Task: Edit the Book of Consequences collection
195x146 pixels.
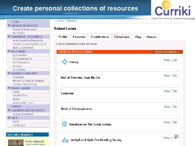Action: [175, 107]
